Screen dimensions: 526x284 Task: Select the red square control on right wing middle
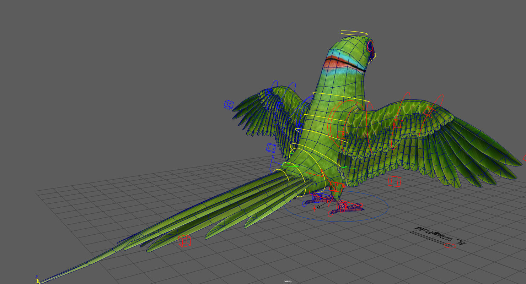[397, 124]
